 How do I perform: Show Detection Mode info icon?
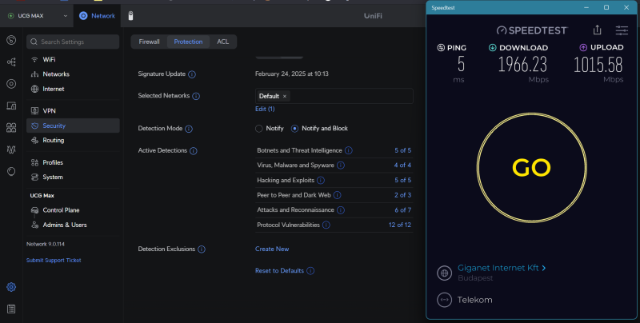[189, 129]
